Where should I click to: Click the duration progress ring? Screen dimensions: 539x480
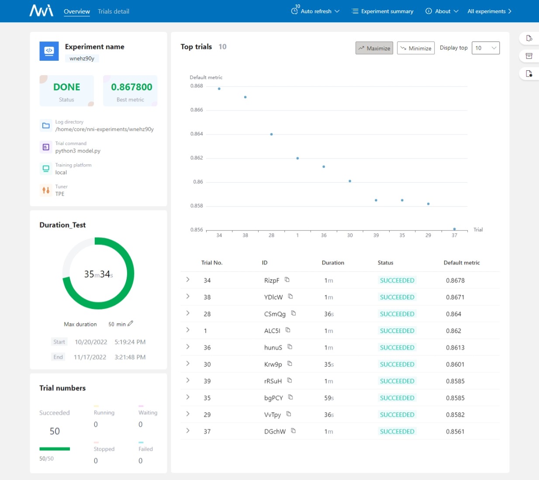pyautogui.click(x=98, y=273)
